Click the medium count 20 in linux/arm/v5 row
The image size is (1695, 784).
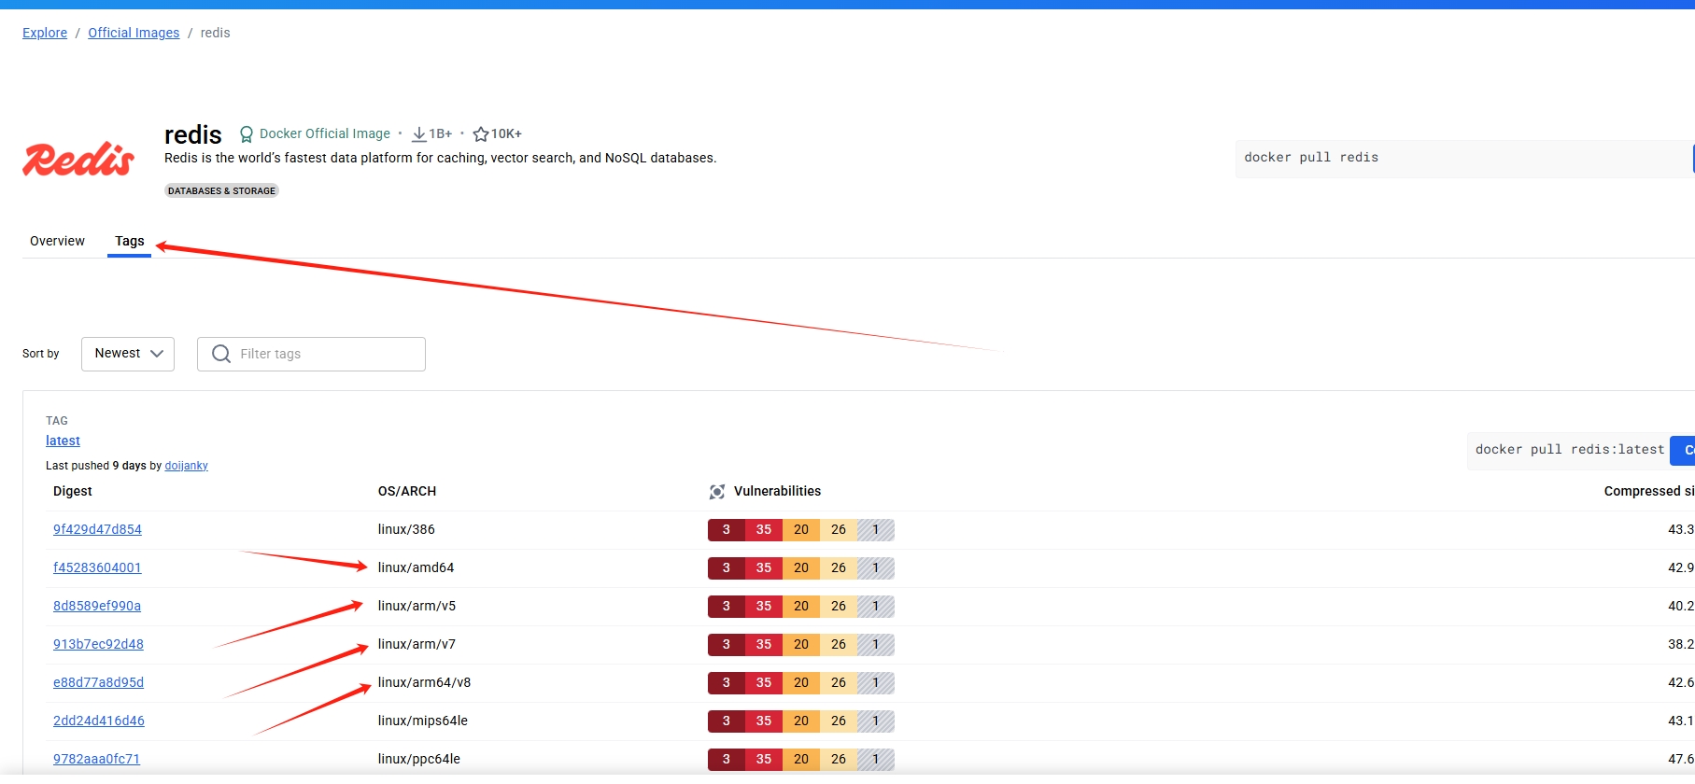pos(801,607)
